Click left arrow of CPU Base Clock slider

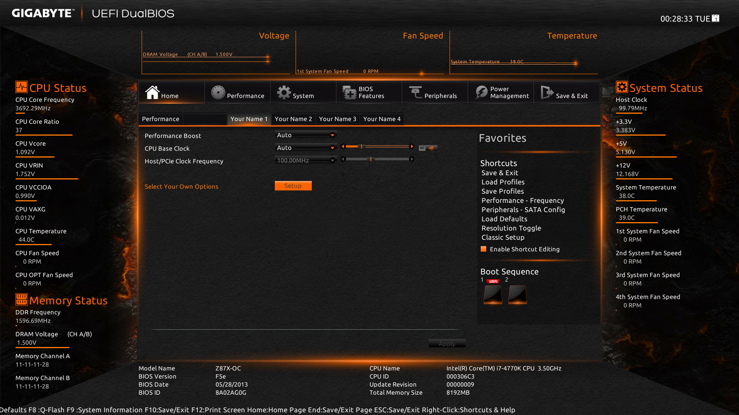coord(343,146)
